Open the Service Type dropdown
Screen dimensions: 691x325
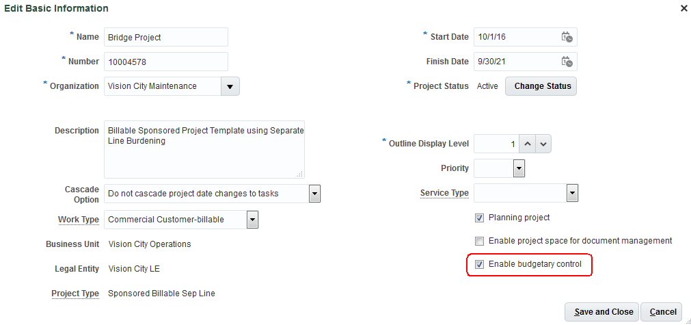pos(573,194)
